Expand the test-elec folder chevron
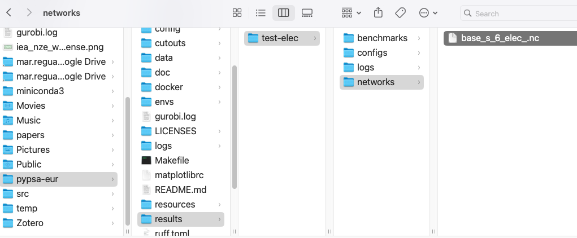 (x=315, y=38)
